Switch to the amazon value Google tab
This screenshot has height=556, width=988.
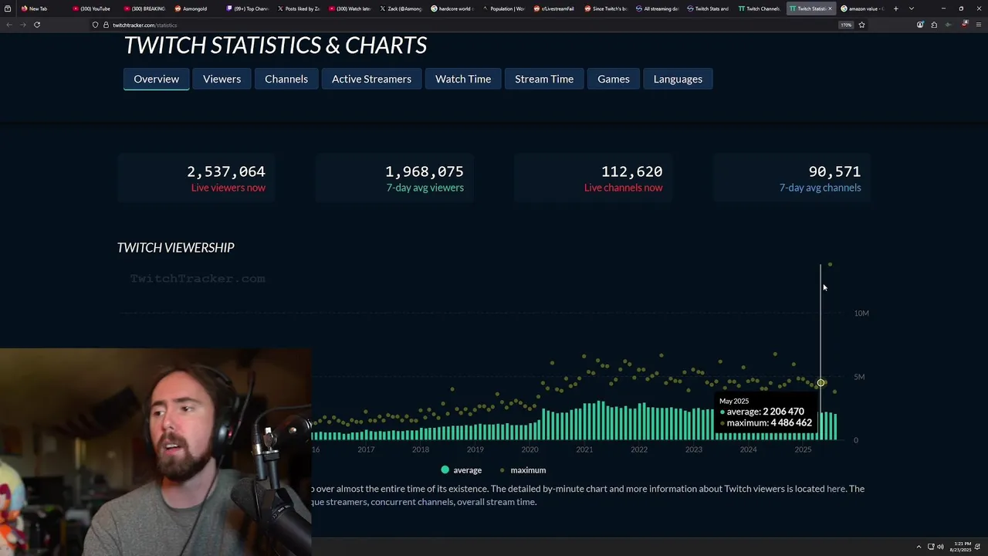(861, 8)
